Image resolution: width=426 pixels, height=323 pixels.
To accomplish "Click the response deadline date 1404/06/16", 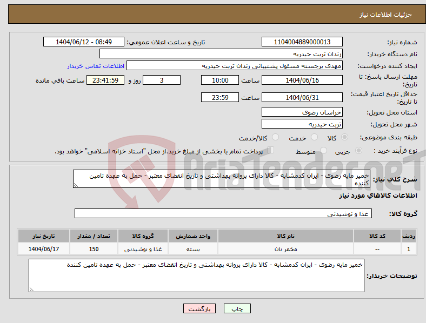I will coord(302,80).
